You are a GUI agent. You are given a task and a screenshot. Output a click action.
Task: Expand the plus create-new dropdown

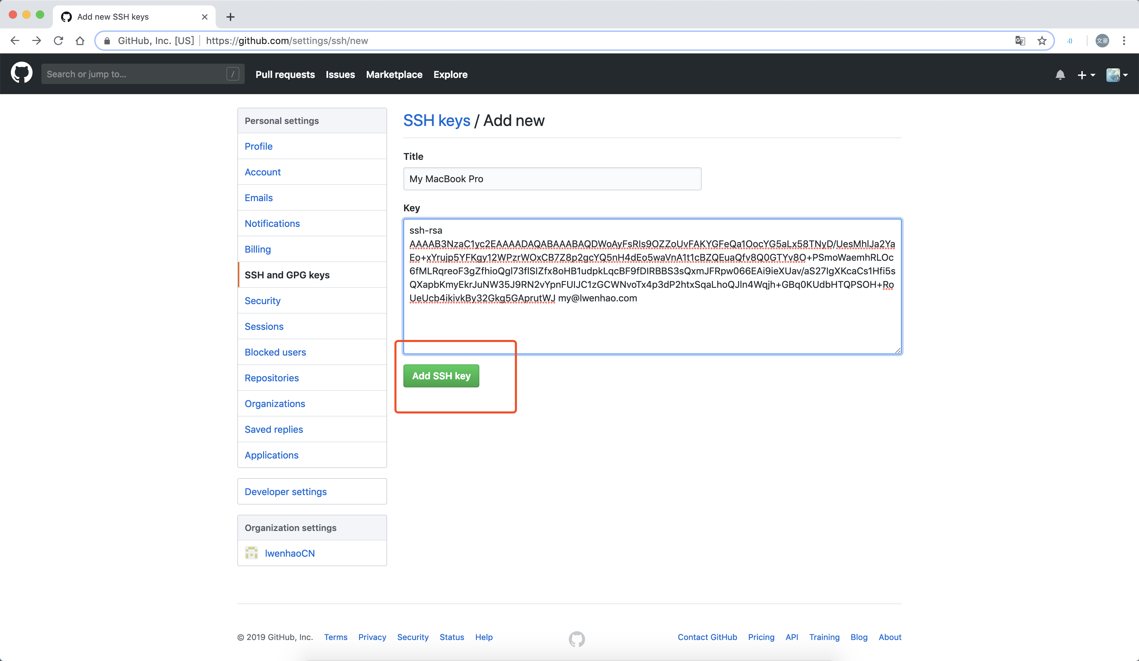click(x=1086, y=75)
